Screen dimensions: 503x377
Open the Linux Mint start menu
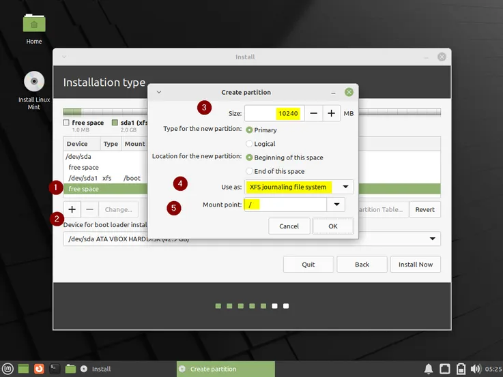pos(8,369)
